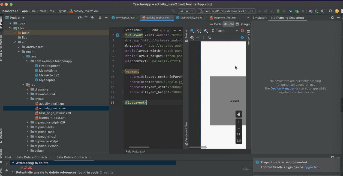Click the orange update notification icon

[x=337, y=11]
